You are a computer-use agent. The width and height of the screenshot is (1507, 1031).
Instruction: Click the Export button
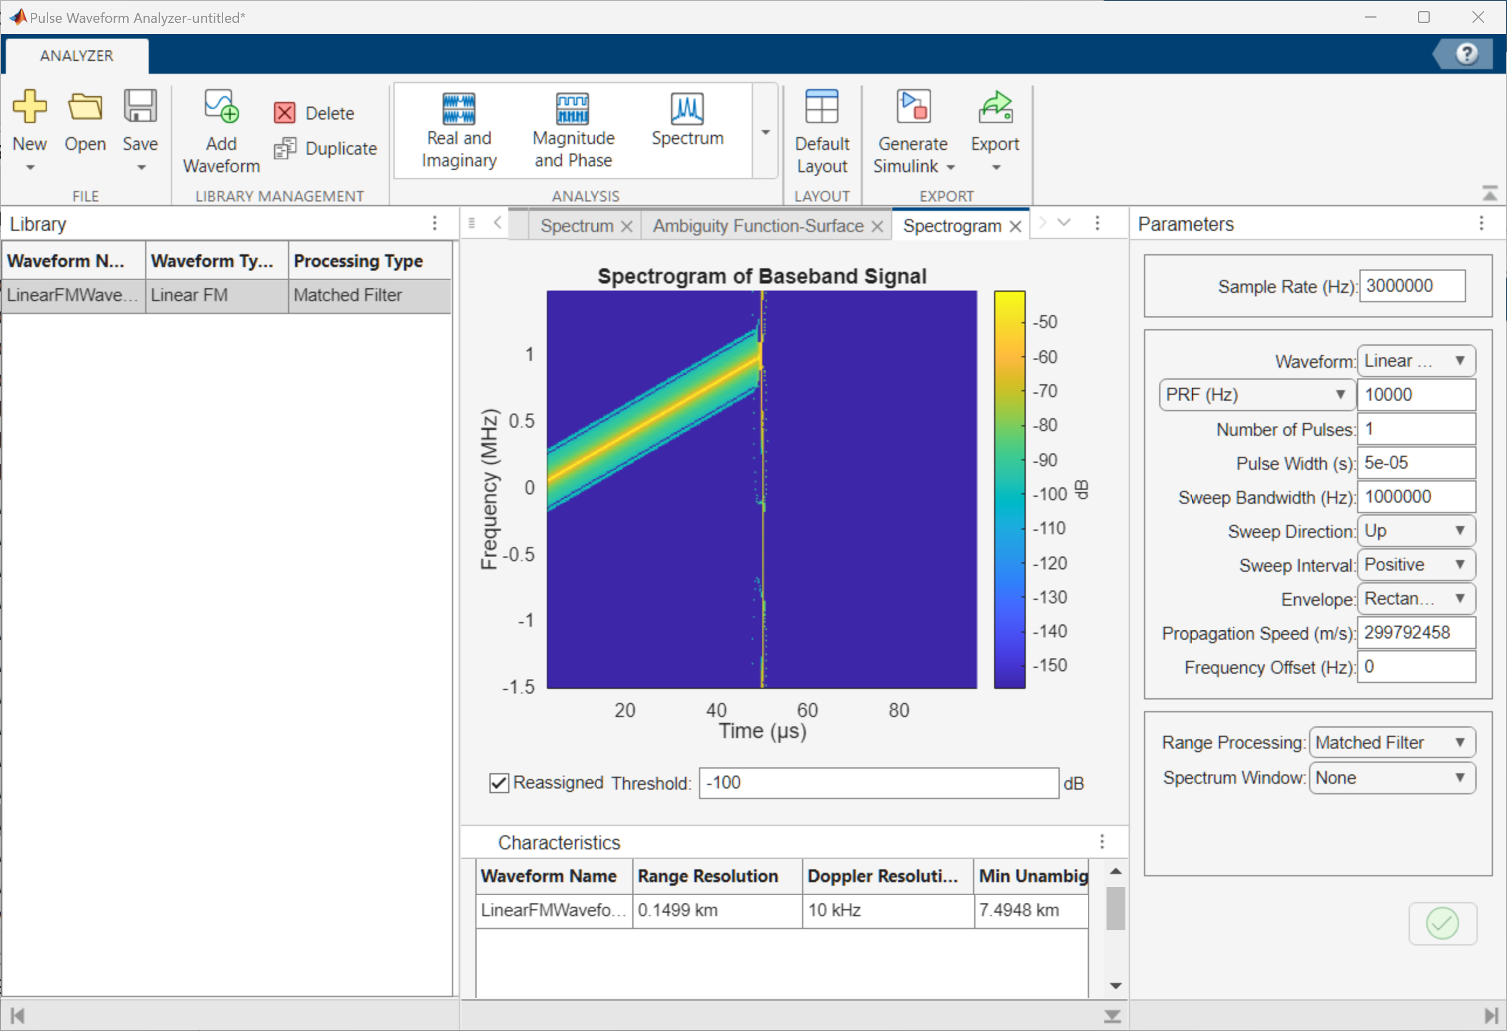pos(994,132)
